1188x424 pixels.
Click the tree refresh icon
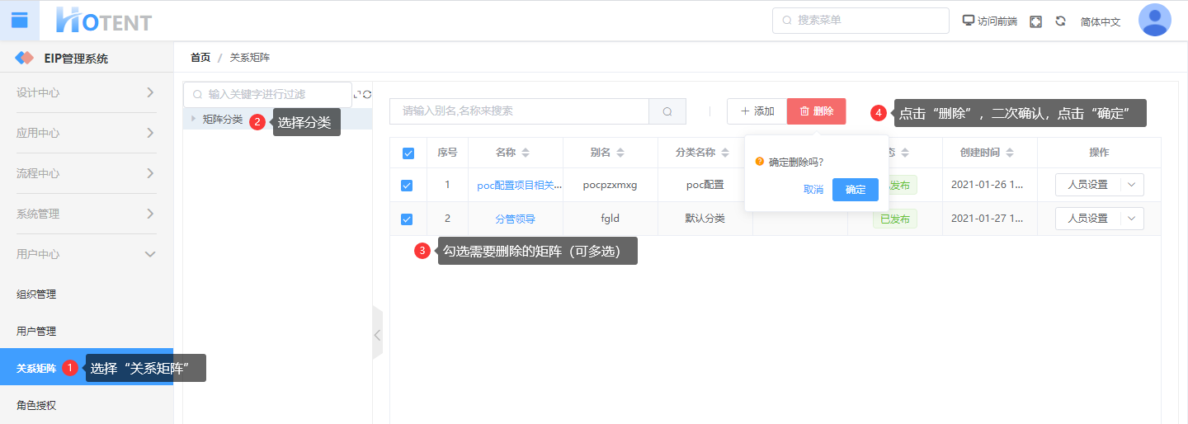click(x=367, y=95)
